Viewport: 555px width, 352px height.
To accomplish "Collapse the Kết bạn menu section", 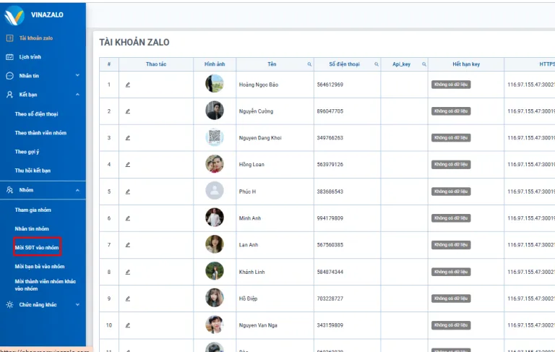I will point(77,95).
